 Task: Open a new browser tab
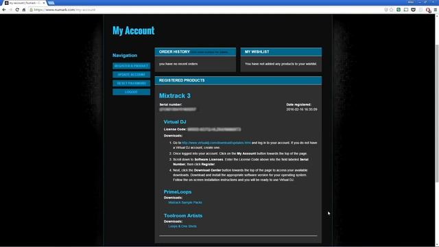[x=51, y=3]
